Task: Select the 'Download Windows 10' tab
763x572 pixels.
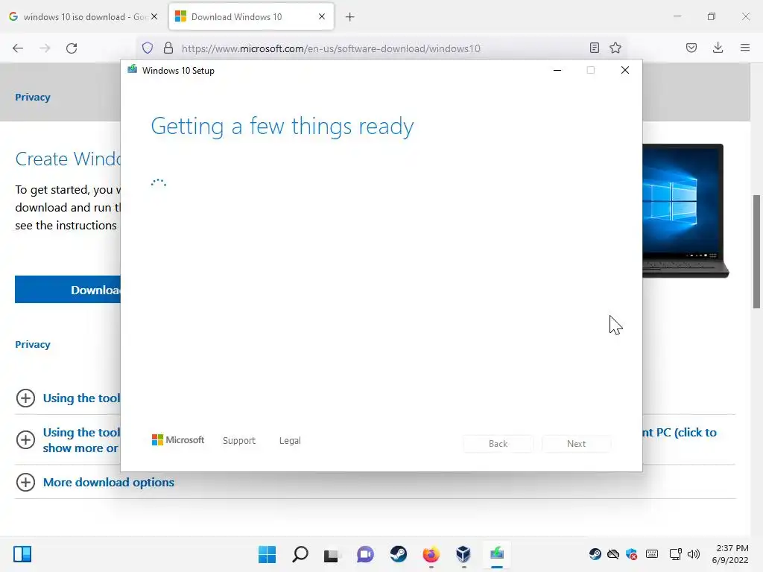Action: pyautogui.click(x=251, y=16)
